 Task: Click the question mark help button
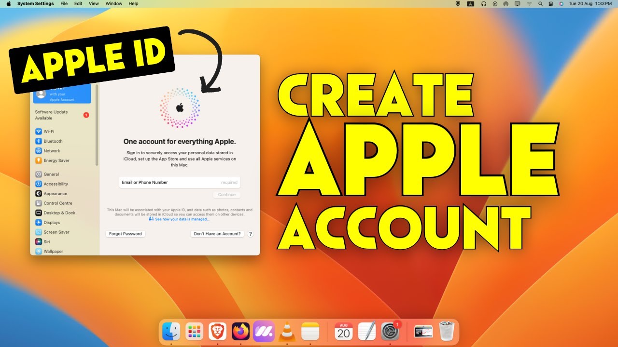pos(251,234)
